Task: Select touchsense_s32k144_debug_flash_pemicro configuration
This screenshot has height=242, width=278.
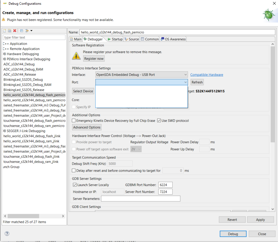Action: (x=34, y=121)
